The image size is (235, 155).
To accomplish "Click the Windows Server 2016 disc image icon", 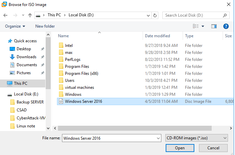I will pos(61,101).
